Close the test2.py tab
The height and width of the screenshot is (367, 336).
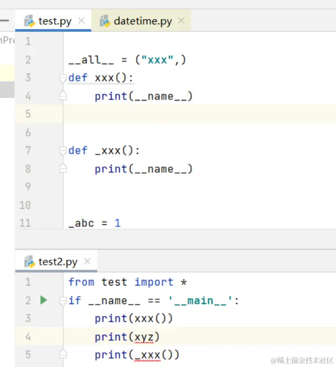coord(87,261)
